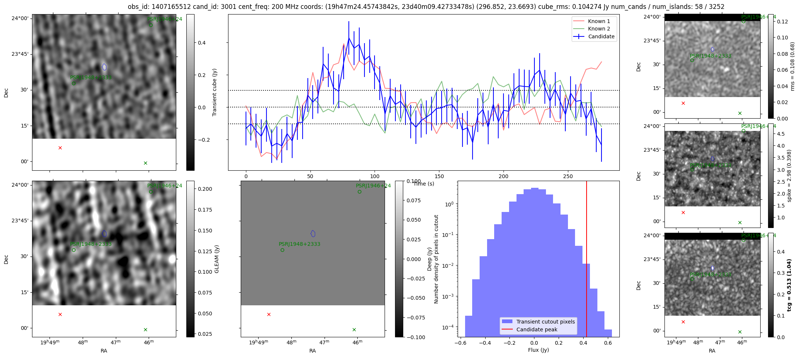Click the Transient cube (Jy) colorbar

[190, 92]
